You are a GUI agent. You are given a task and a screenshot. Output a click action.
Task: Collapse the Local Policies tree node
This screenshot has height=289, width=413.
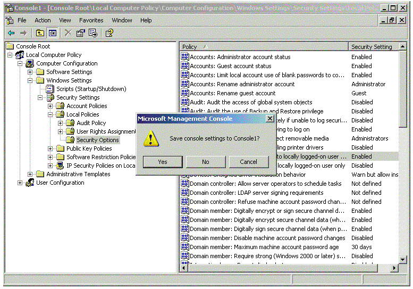tap(50, 114)
